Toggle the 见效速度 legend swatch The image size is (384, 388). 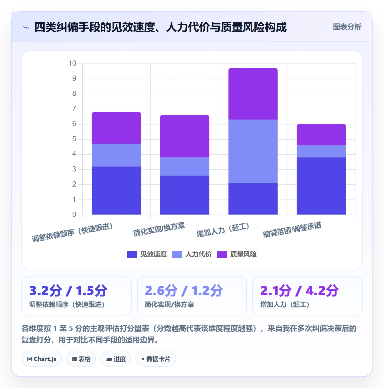point(132,254)
